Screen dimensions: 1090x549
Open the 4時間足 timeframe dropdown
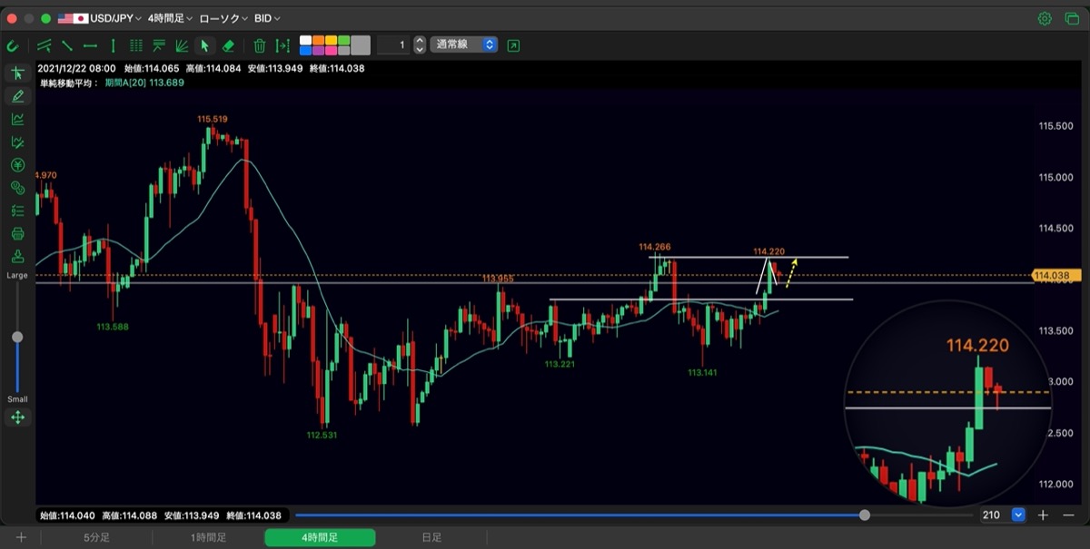(171, 18)
